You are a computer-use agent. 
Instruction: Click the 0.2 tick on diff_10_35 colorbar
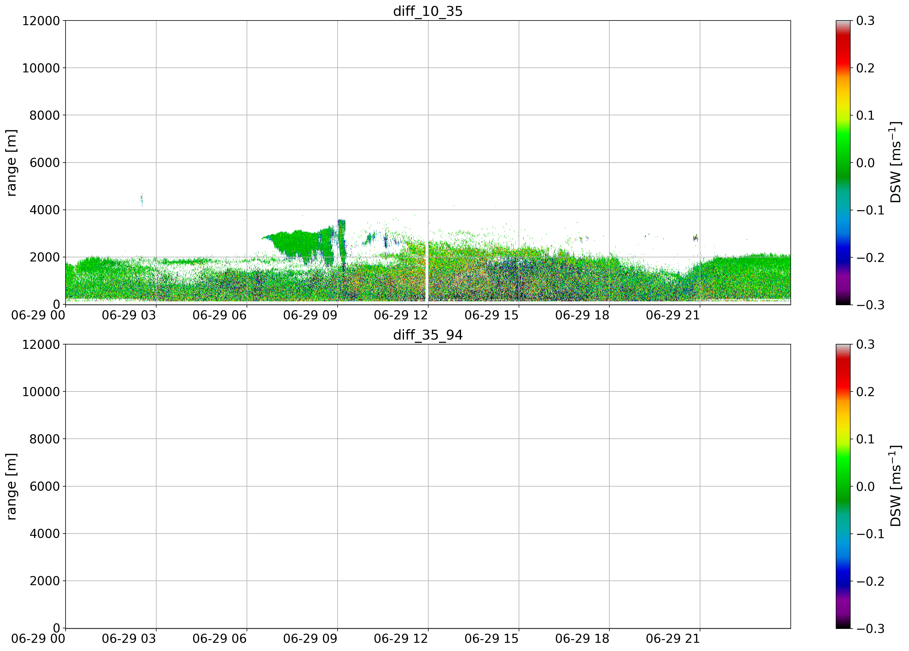point(865,68)
